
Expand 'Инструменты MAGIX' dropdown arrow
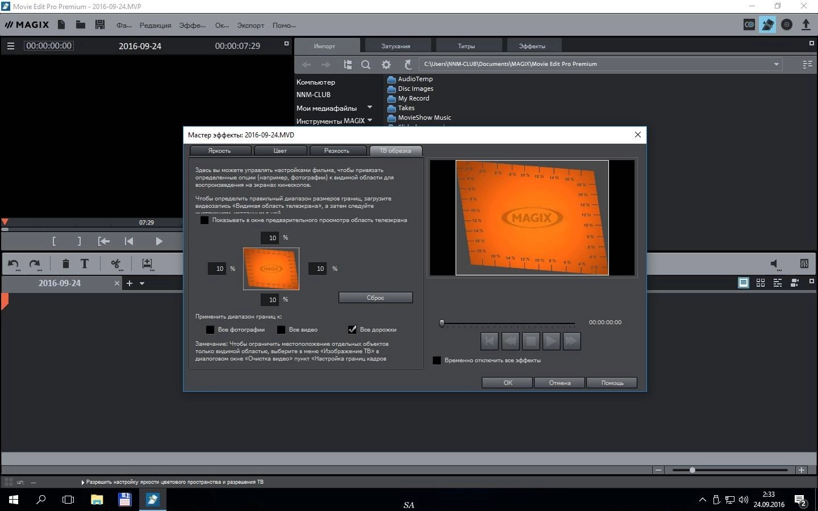click(x=370, y=120)
